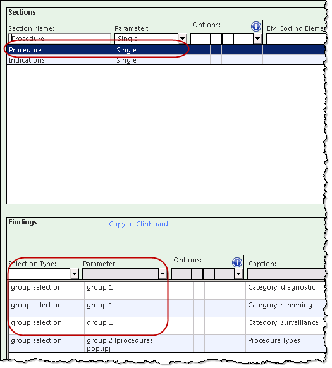Click the Findings Options info icon
332x368 pixels.
(x=237, y=262)
